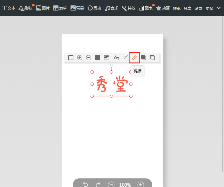Expand the chevron dropdown after 更多
The image size is (224, 187).
(219, 8)
